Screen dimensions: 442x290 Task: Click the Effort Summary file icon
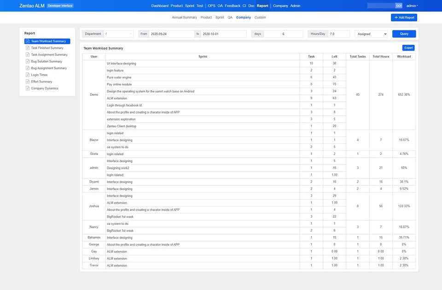28,82
